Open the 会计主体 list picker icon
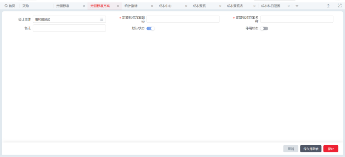 (x=102, y=19)
